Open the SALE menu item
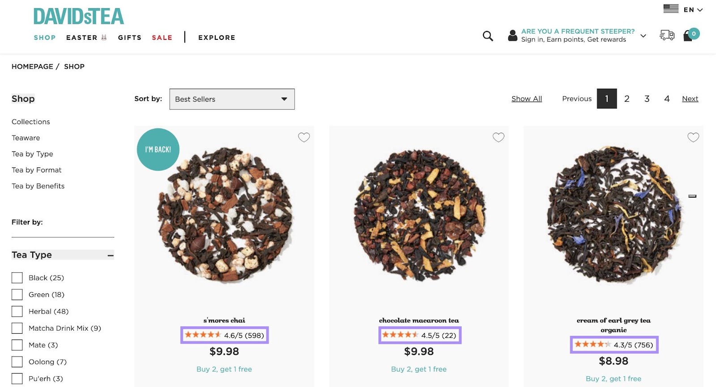The height and width of the screenshot is (387, 716). click(162, 38)
